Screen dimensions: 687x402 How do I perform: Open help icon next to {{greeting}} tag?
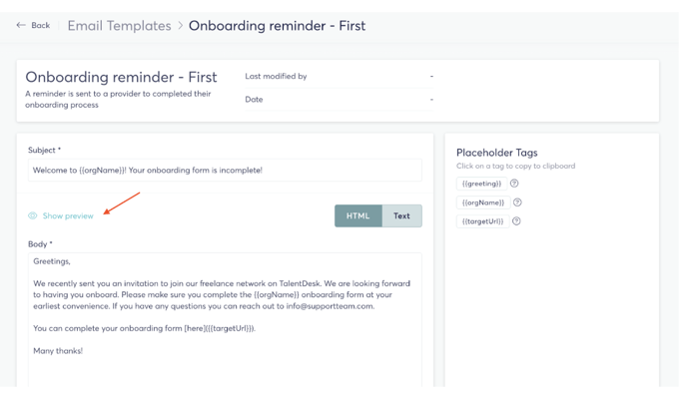(x=514, y=184)
